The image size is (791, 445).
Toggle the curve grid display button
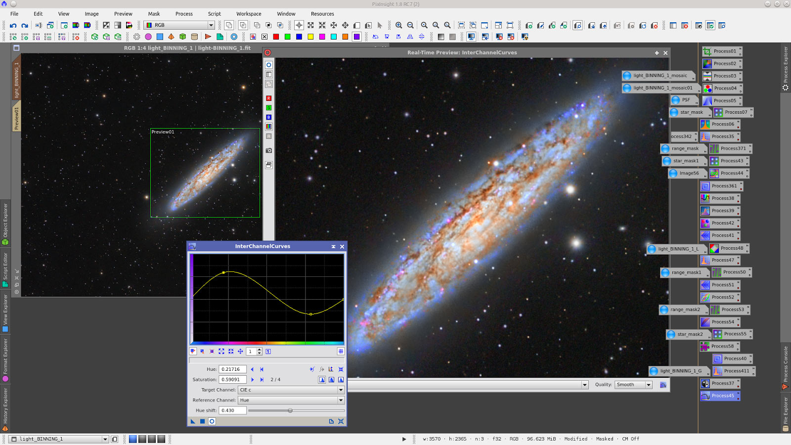[x=341, y=352]
